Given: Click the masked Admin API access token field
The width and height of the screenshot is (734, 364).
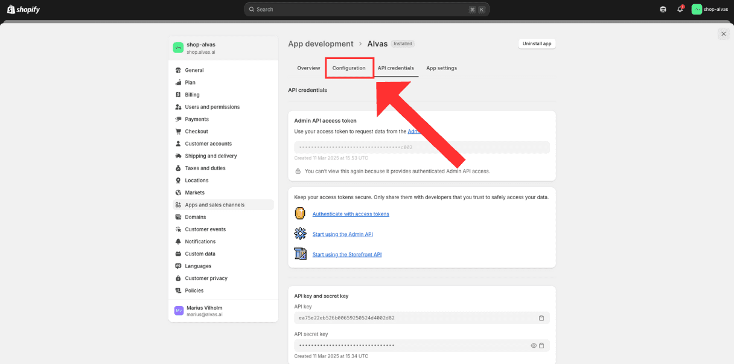Looking at the screenshot, I should point(422,147).
